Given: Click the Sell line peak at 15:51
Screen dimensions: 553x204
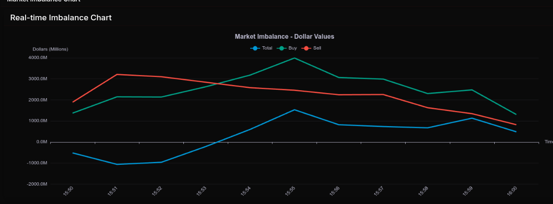Looking at the screenshot, I should [x=117, y=74].
